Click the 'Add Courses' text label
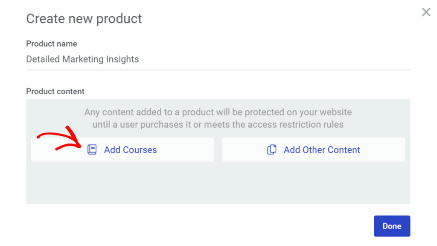This screenshot has height=246, width=437. (130, 150)
